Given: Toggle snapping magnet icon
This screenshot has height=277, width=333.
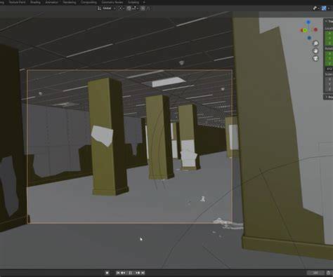Looking at the screenshot, I should click(x=129, y=8).
